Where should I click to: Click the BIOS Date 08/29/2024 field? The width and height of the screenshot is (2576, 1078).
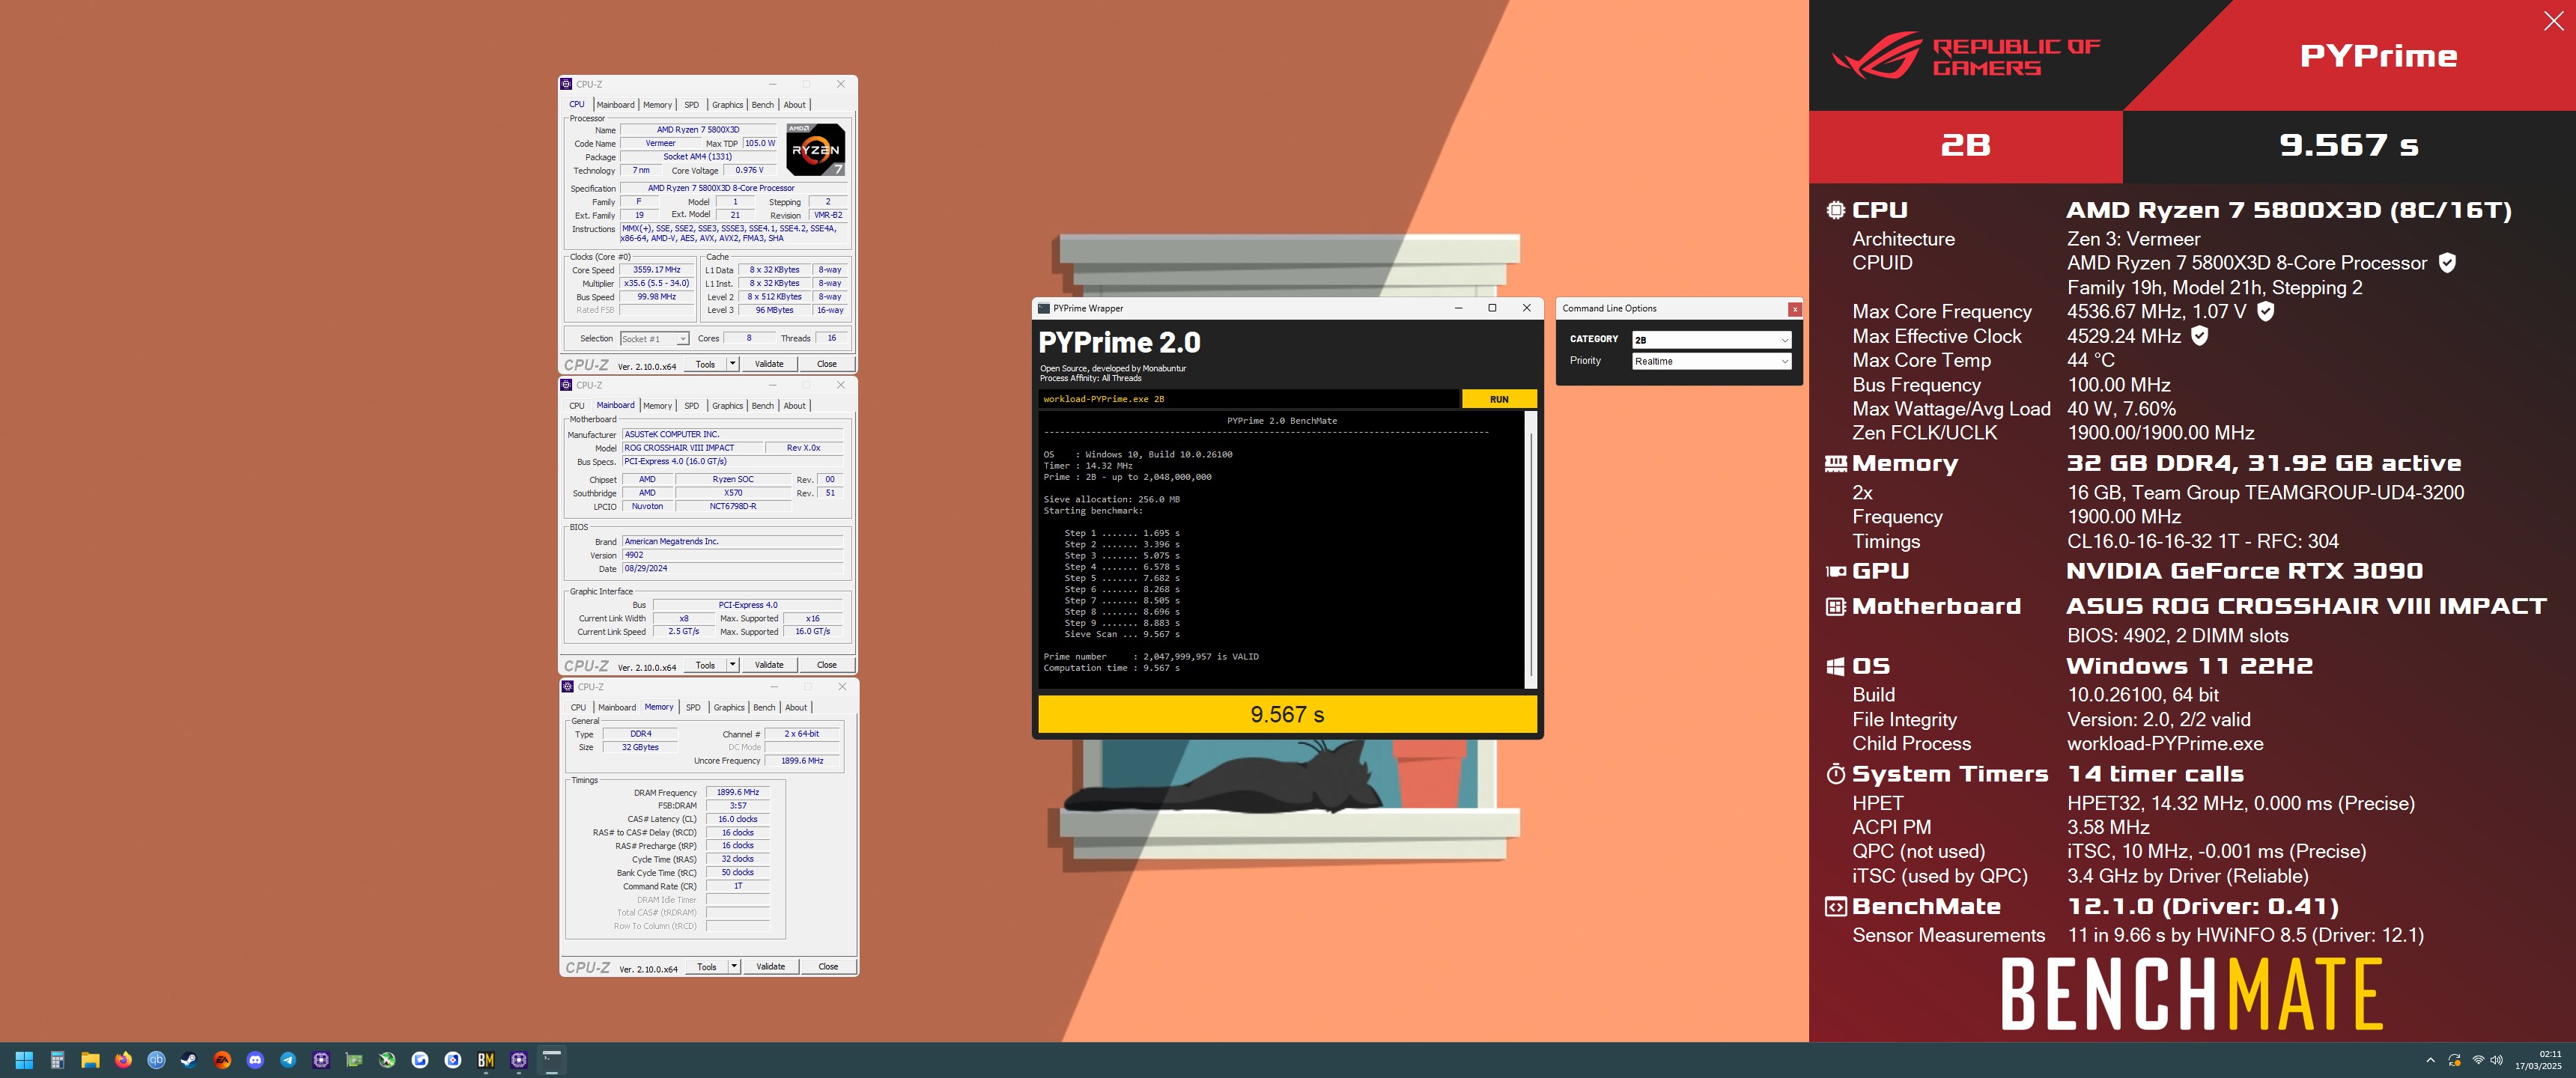click(x=733, y=569)
